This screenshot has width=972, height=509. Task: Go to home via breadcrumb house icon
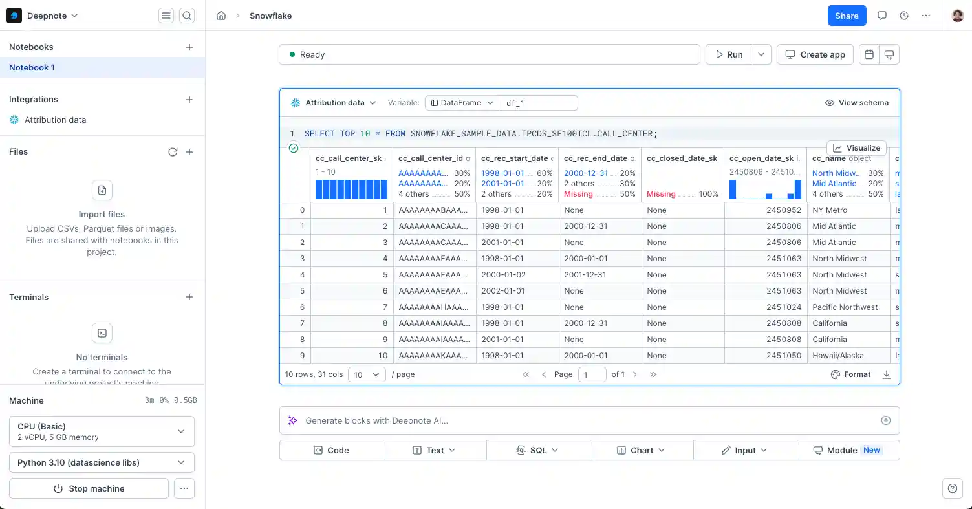[221, 16]
